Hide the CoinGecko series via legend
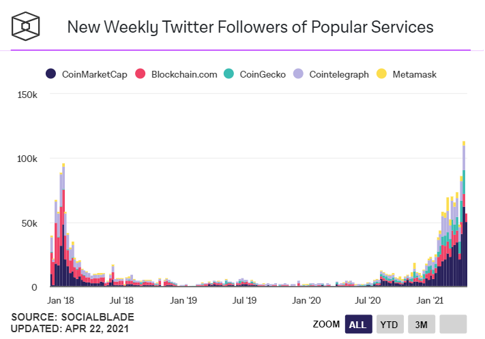This screenshot has height=339, width=485. point(254,74)
